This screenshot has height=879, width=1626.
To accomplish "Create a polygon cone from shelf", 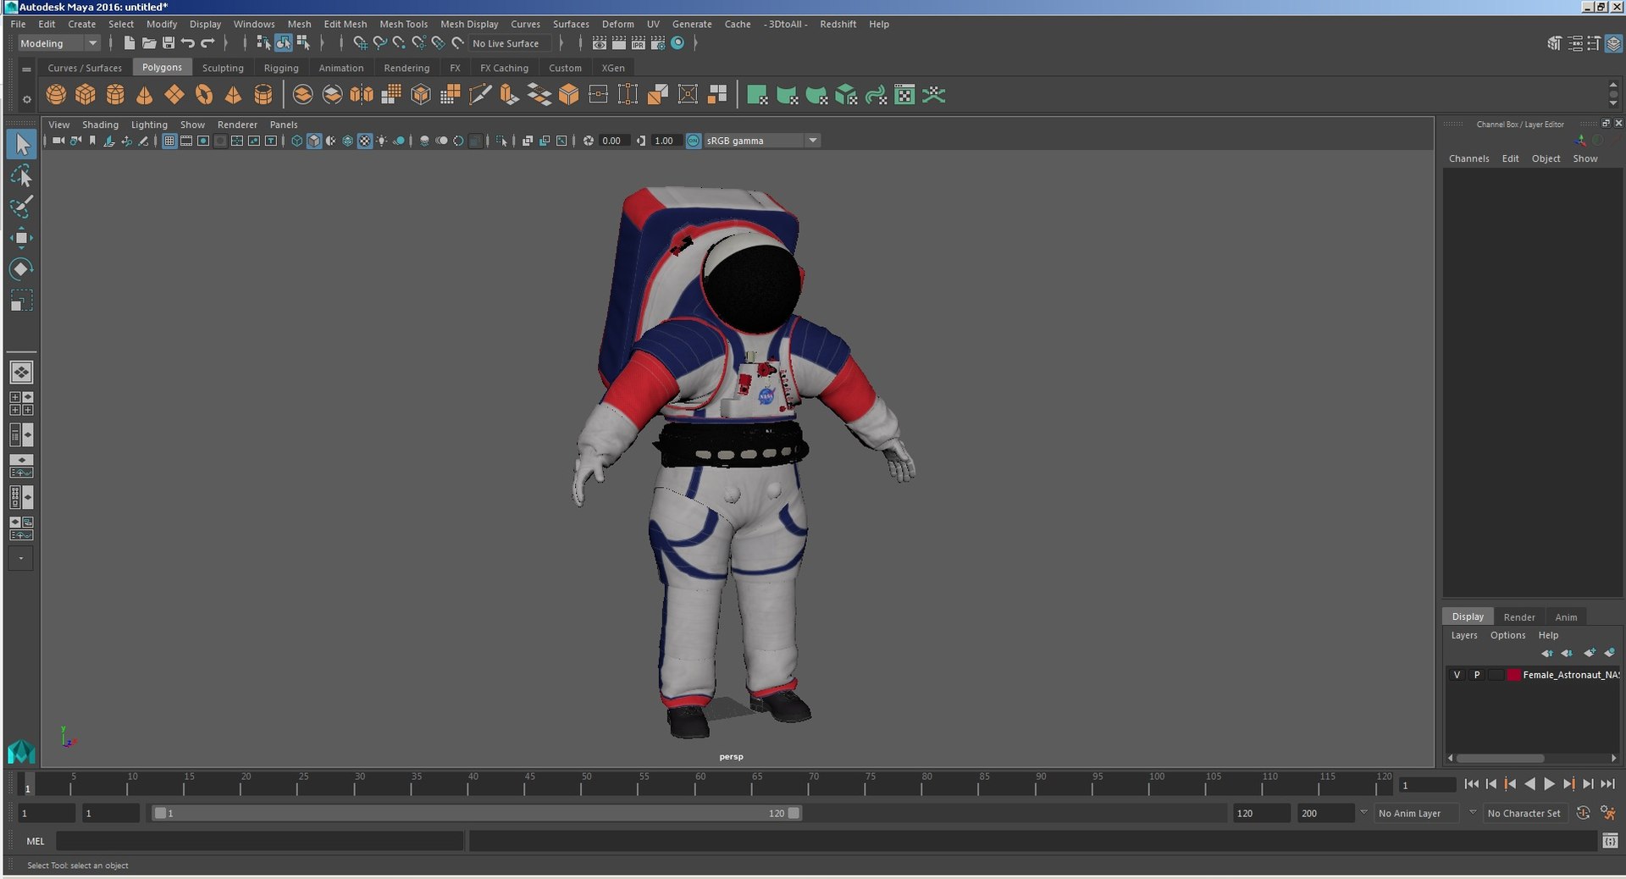I will coord(145,95).
